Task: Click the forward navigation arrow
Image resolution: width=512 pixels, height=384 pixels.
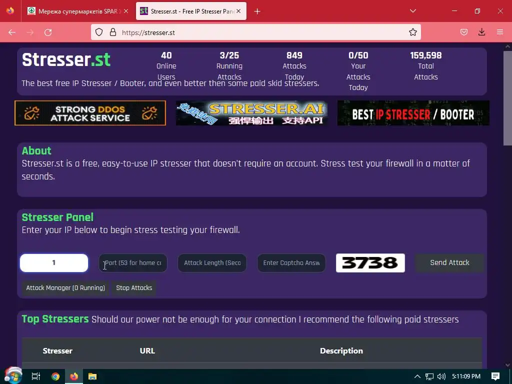Action: (30, 32)
